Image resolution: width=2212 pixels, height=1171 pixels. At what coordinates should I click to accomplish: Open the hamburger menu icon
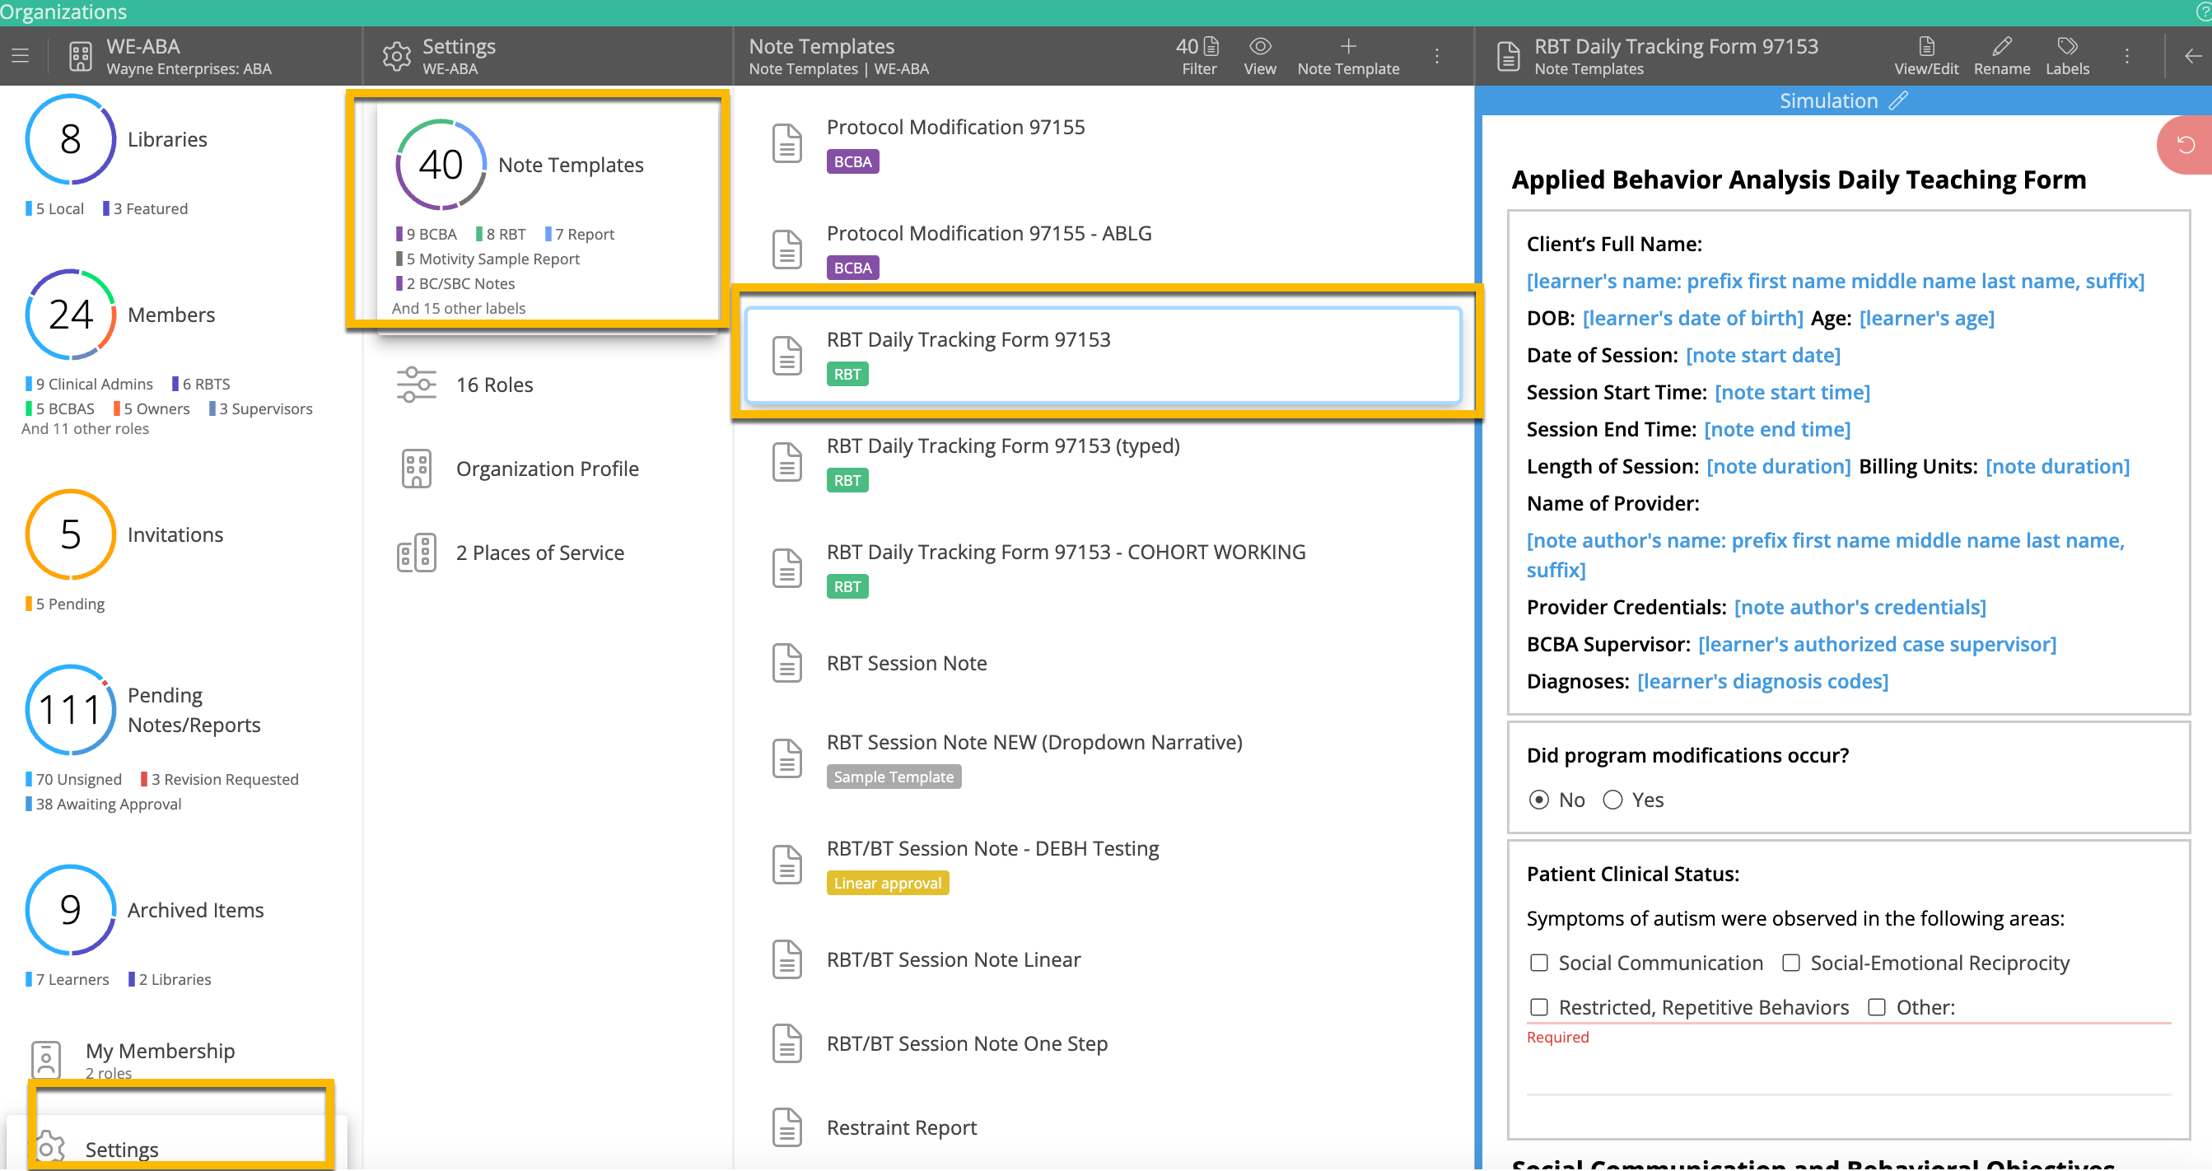pyautogui.click(x=20, y=56)
